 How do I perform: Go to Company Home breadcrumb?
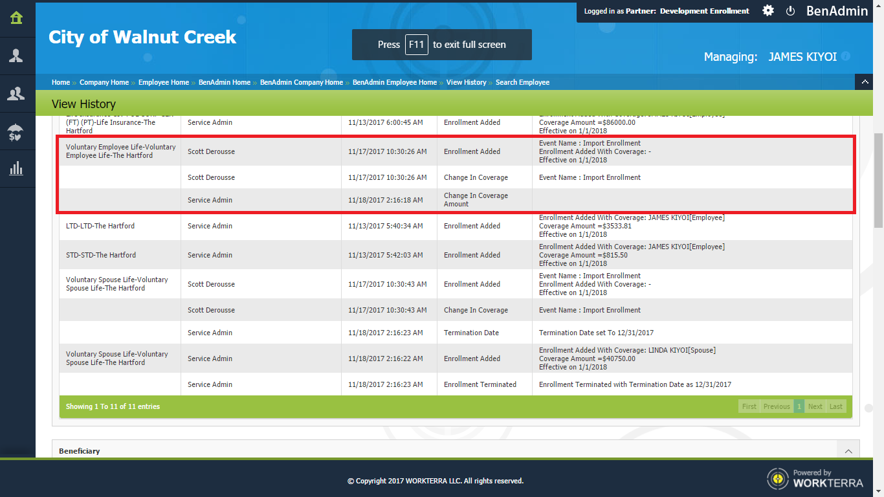click(104, 82)
